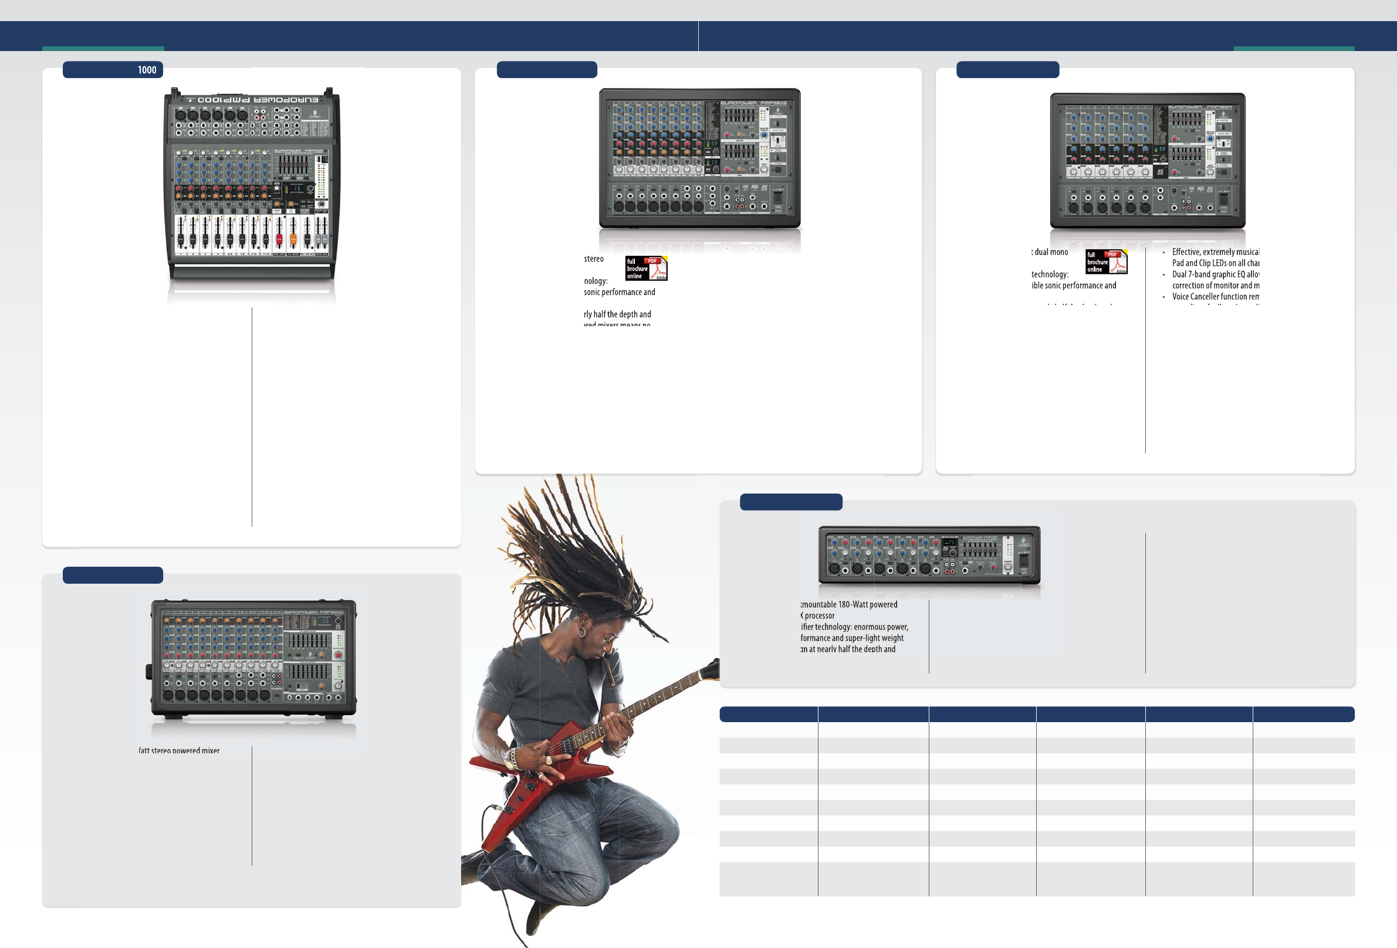
Task: Click the 'Dual 7-band graphic EQ' bullet
Action: (x=1216, y=274)
